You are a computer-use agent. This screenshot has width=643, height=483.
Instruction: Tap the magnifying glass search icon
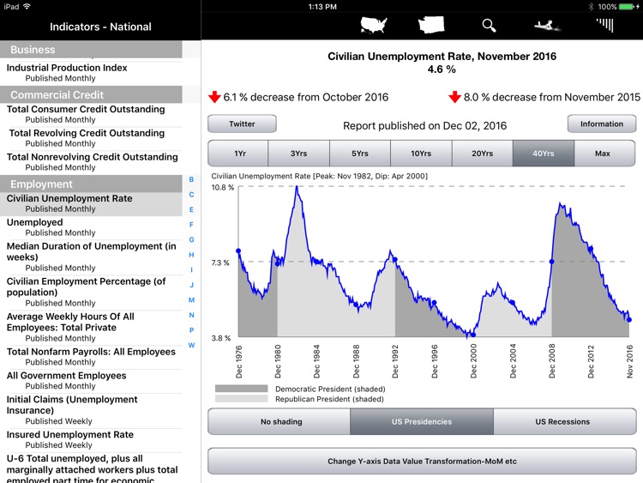click(x=489, y=25)
